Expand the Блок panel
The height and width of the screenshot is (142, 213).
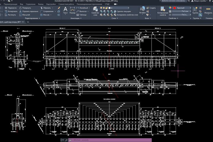point(148,18)
